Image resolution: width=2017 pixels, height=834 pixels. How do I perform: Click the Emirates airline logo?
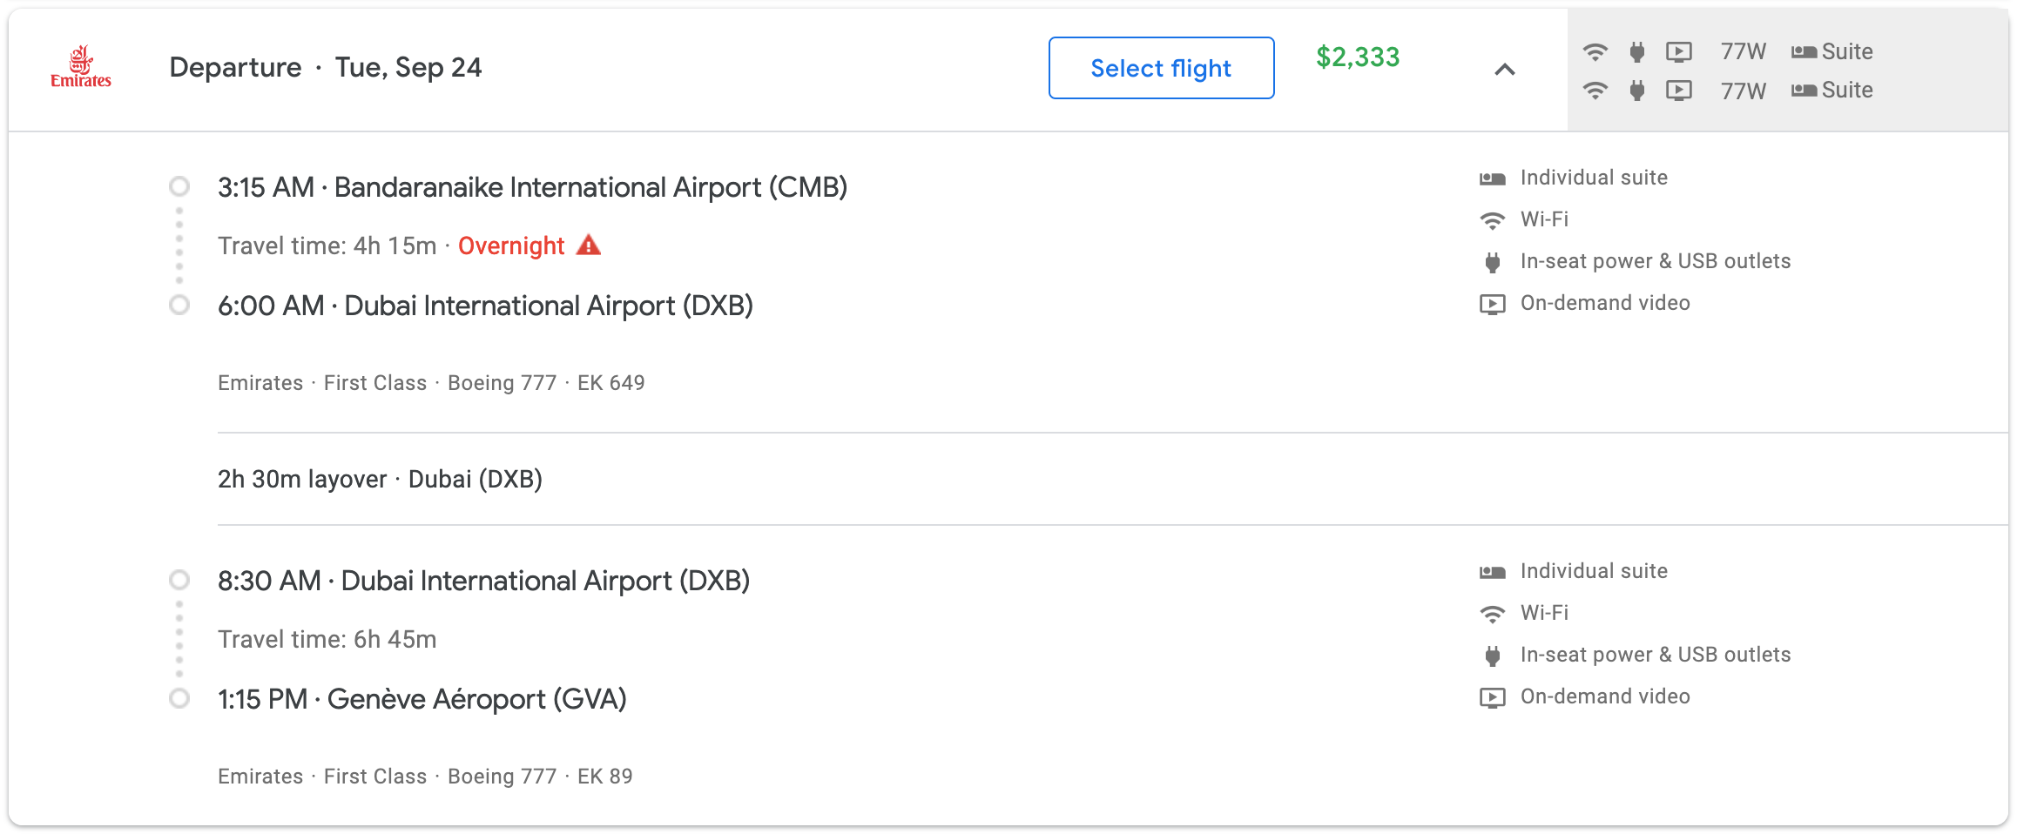81,67
